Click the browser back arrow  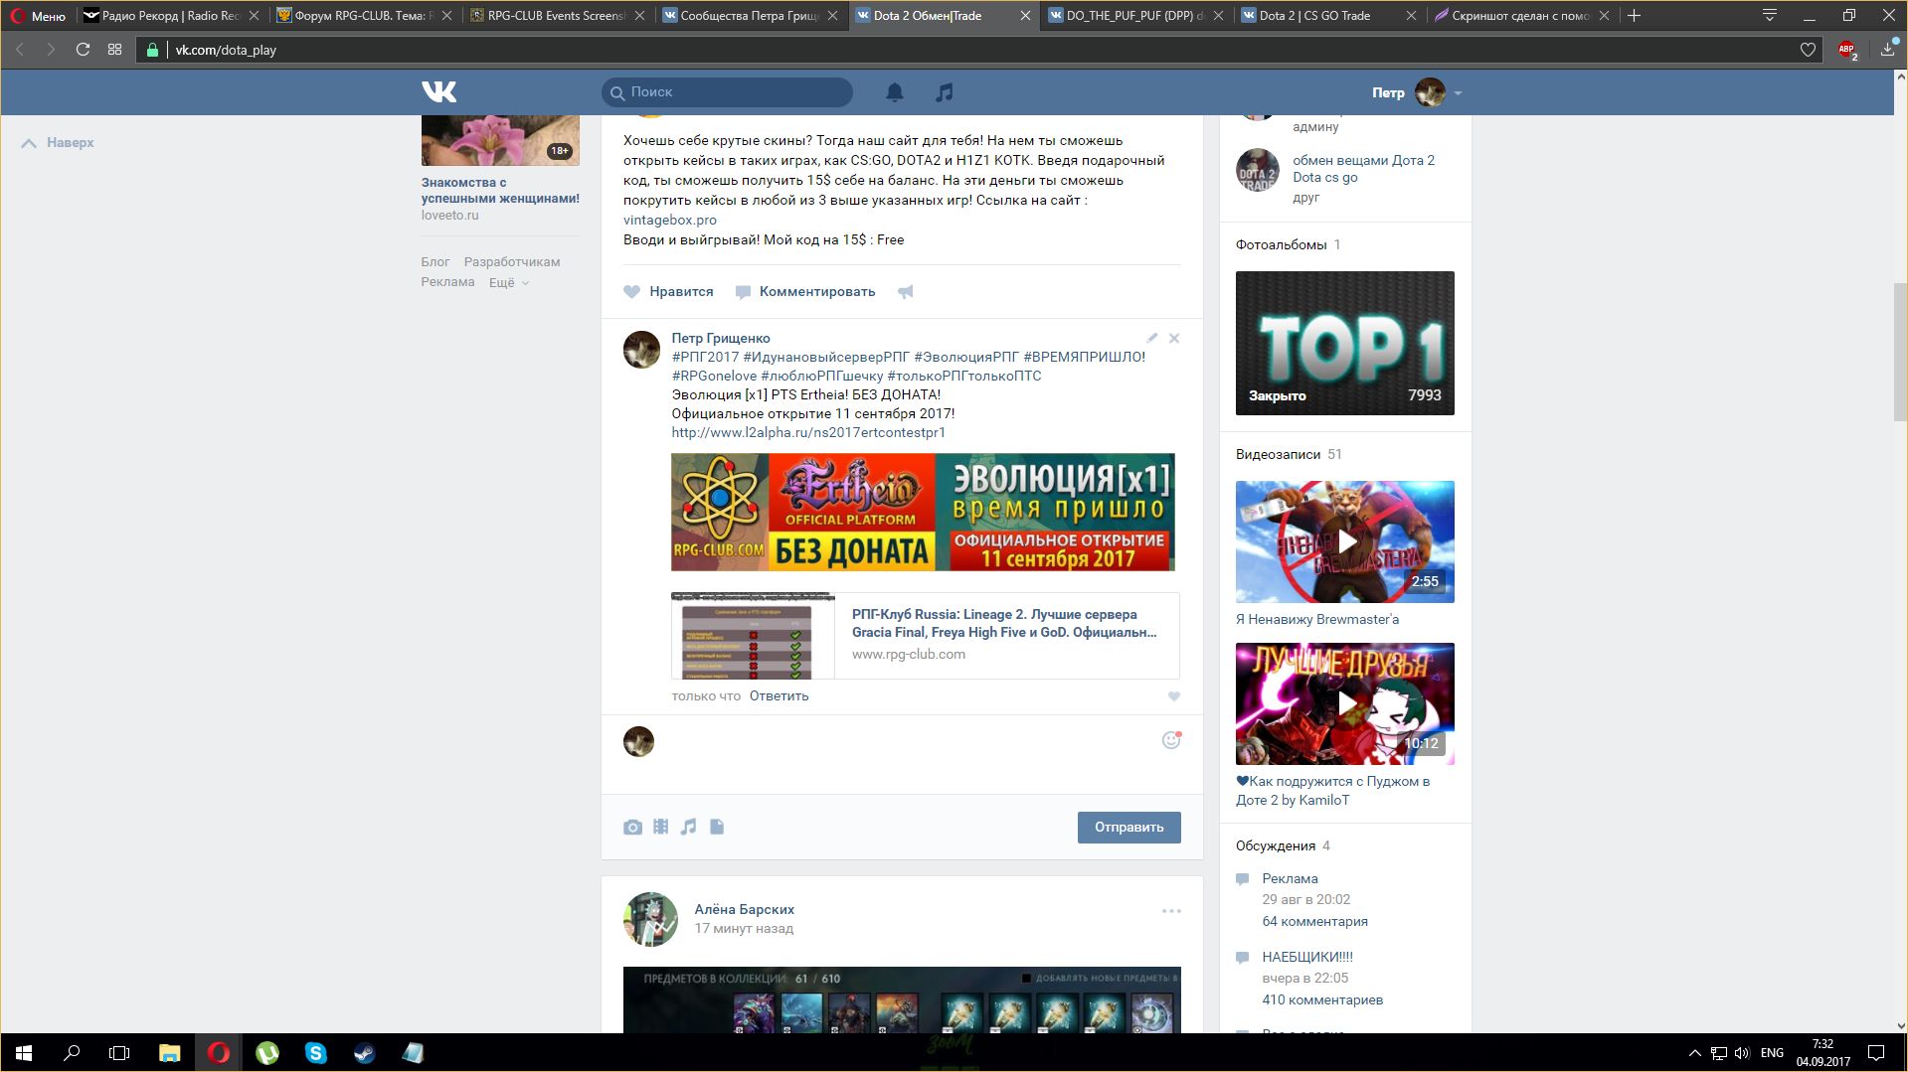coord(20,50)
